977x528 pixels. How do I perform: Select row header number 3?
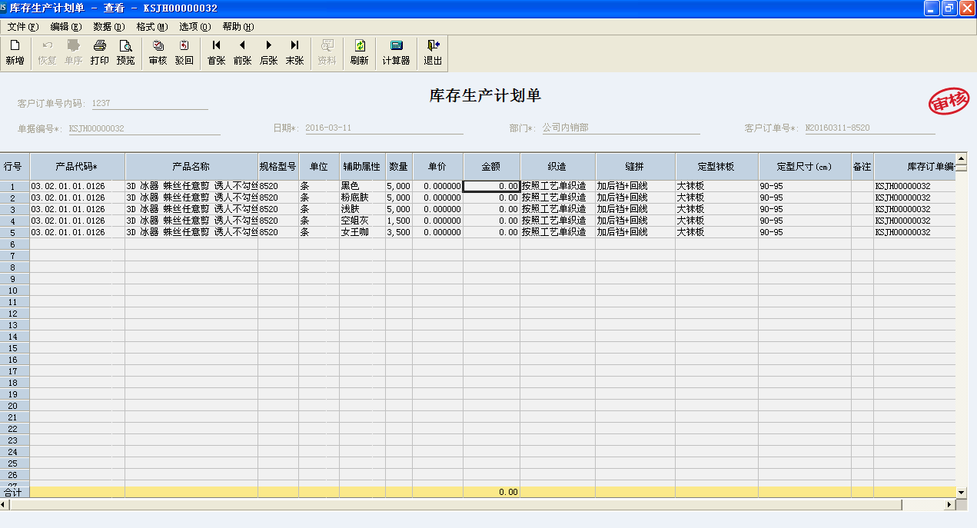pos(13,209)
